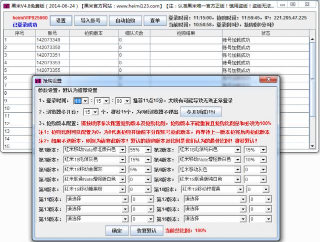The image size is (320, 242).
Task: Click the 抢购设置 dialog title icon
Action: click(x=38, y=81)
